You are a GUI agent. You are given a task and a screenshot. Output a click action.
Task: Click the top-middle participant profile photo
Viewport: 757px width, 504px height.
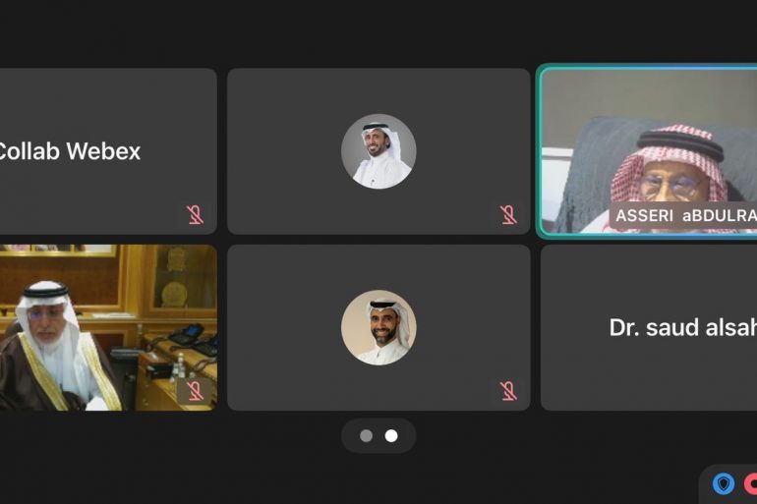(x=378, y=151)
